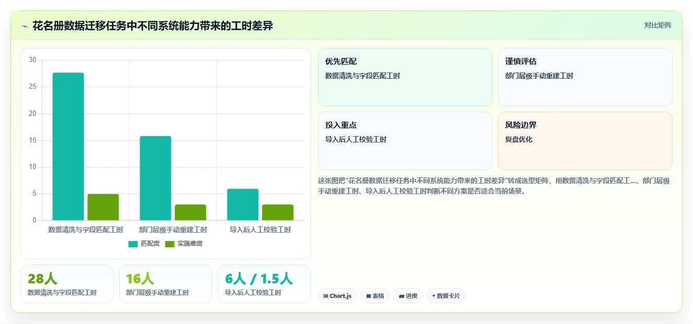Click the chart title 花名册数据迁移任务中不同系统能力带来的工时差异
The height and width of the screenshot is (324, 693).
(152, 26)
